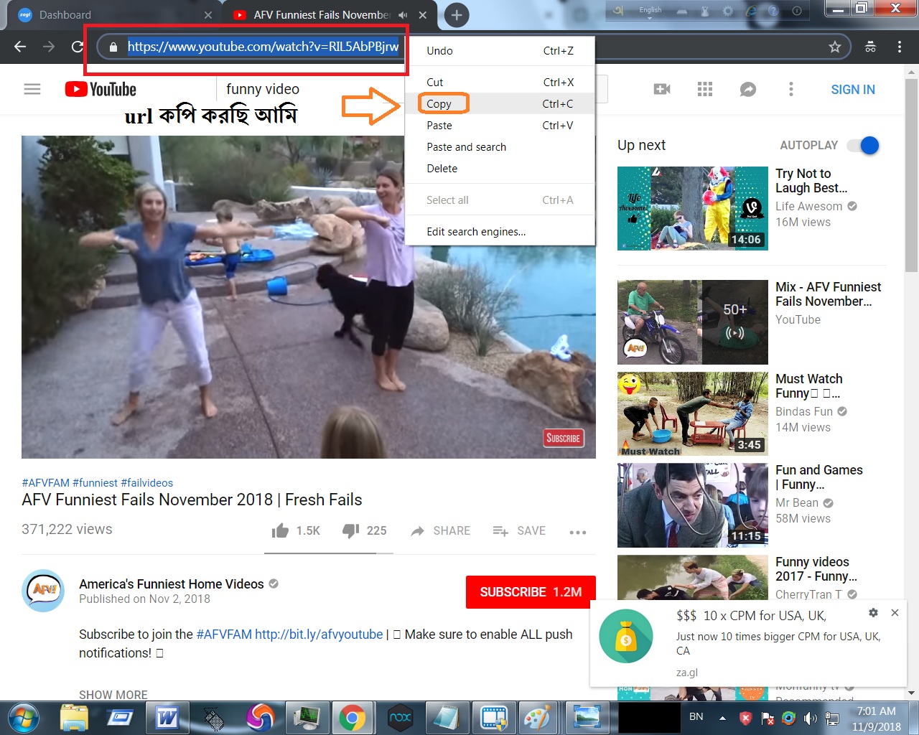
Task: Open Funny videos 2017 title
Action: tap(816, 569)
